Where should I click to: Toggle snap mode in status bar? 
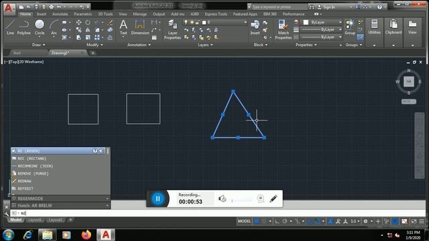point(263,221)
